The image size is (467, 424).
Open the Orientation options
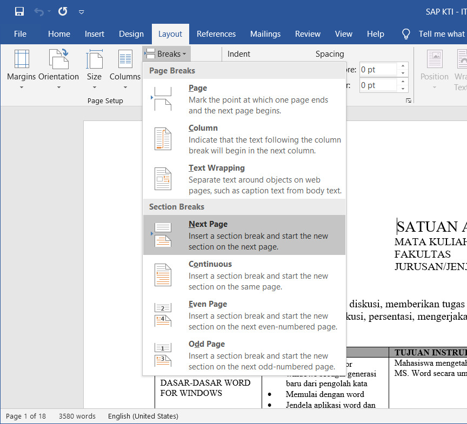click(59, 69)
